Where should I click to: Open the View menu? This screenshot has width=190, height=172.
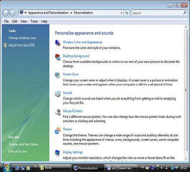pos(24,21)
